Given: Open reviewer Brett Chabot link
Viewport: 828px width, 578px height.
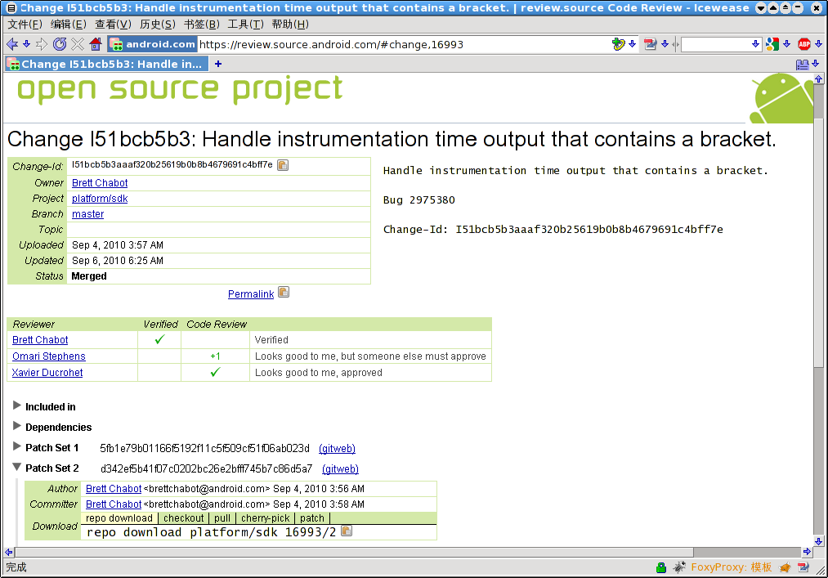Looking at the screenshot, I should (40, 340).
